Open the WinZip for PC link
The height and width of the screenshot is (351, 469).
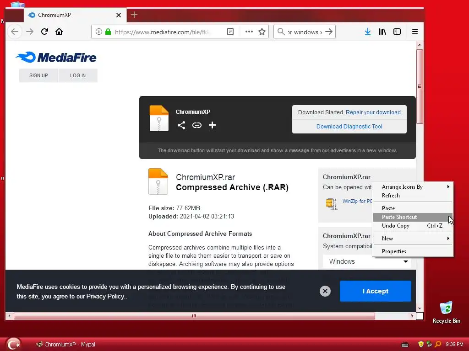357,201
